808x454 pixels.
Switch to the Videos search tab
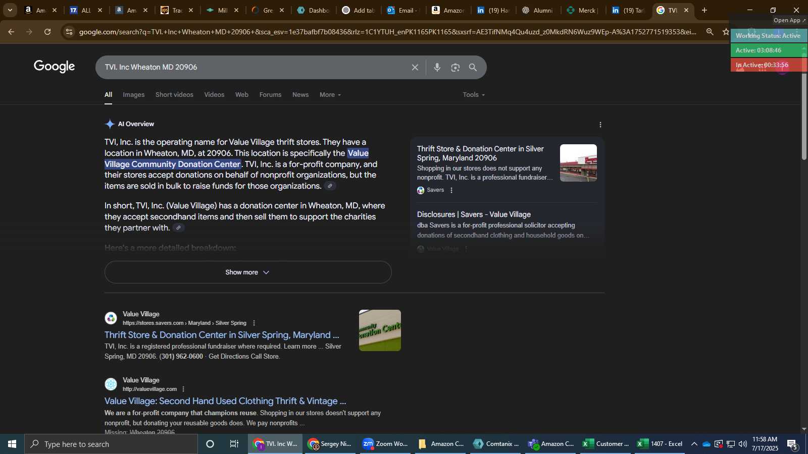pyautogui.click(x=214, y=95)
